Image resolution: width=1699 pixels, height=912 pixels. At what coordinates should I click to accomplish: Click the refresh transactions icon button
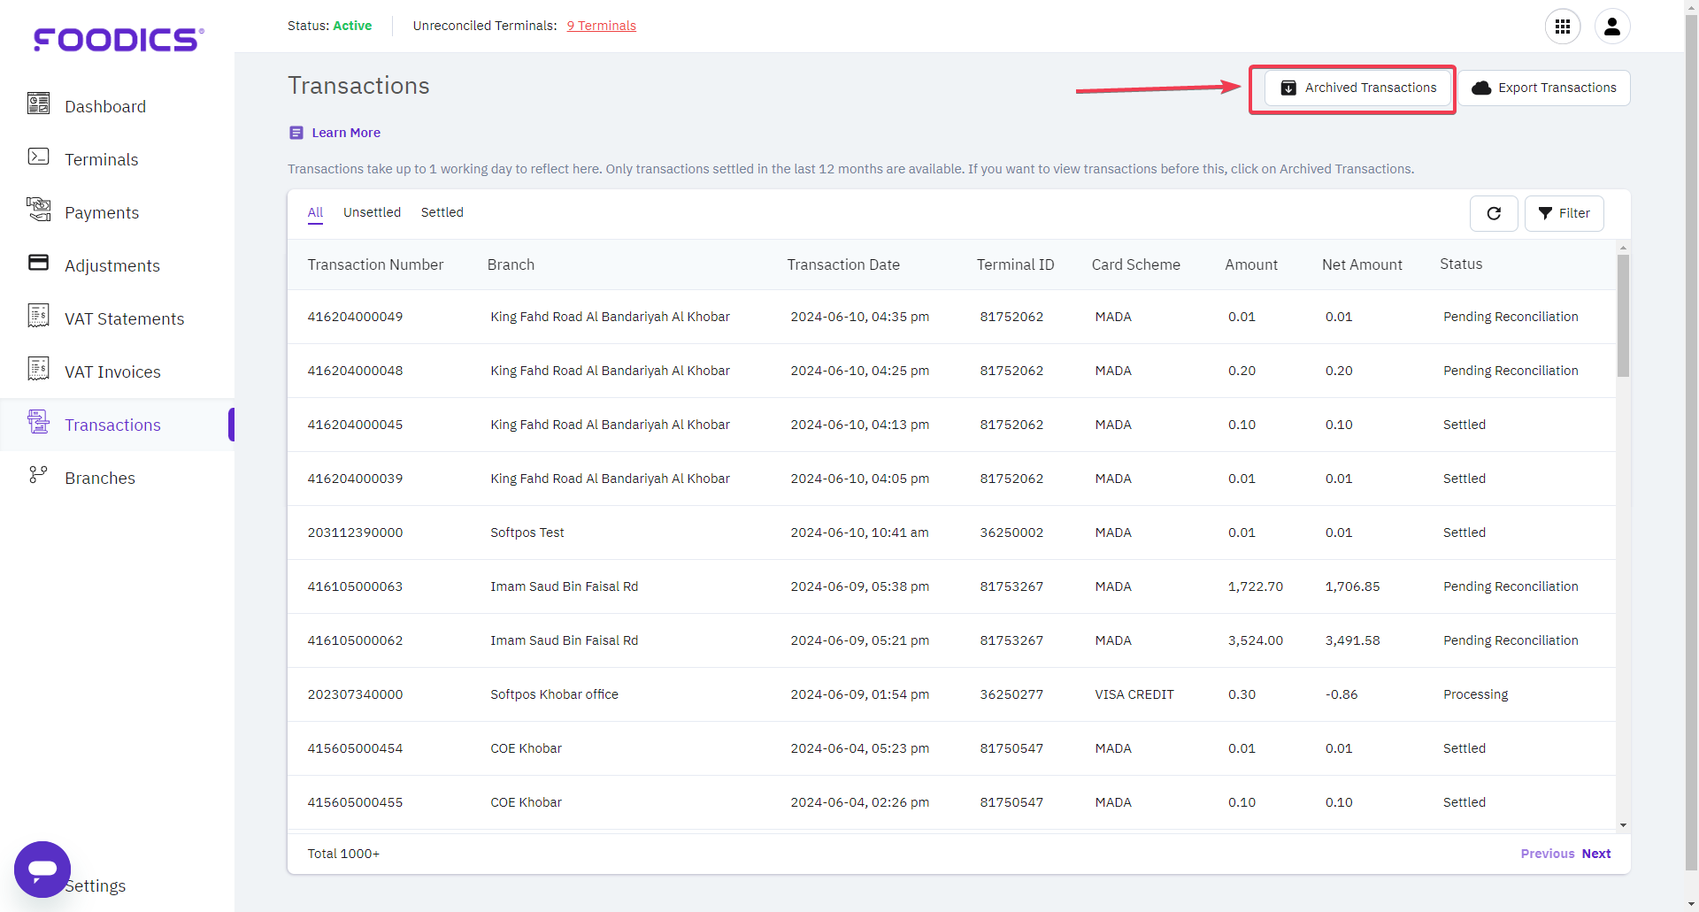pos(1493,213)
